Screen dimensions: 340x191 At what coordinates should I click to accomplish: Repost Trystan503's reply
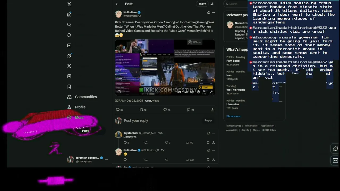pos(146,143)
